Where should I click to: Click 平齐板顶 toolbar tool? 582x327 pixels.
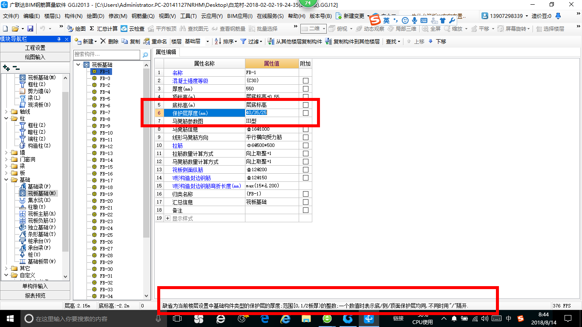tap(162, 29)
